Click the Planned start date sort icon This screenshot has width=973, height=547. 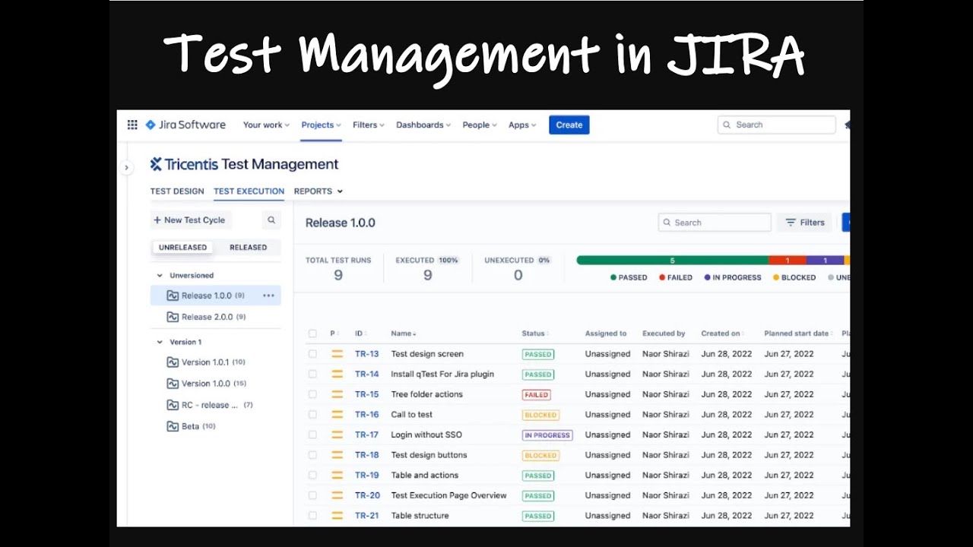(832, 334)
